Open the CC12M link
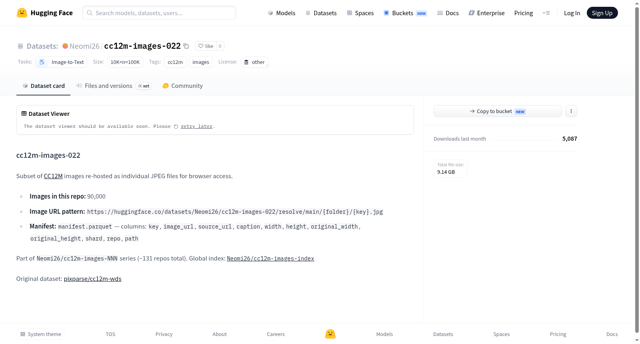The width and height of the screenshot is (640, 344). point(53,176)
